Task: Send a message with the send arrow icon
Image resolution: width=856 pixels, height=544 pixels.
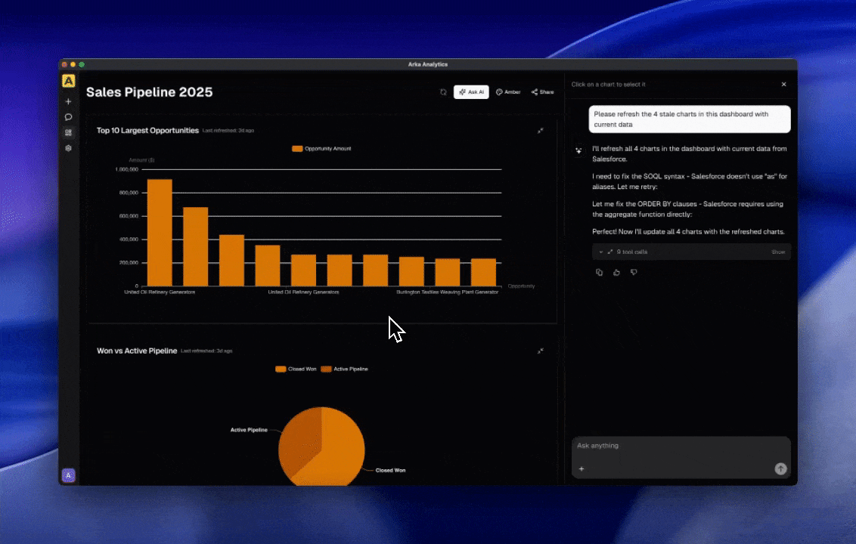Action: pyautogui.click(x=780, y=468)
